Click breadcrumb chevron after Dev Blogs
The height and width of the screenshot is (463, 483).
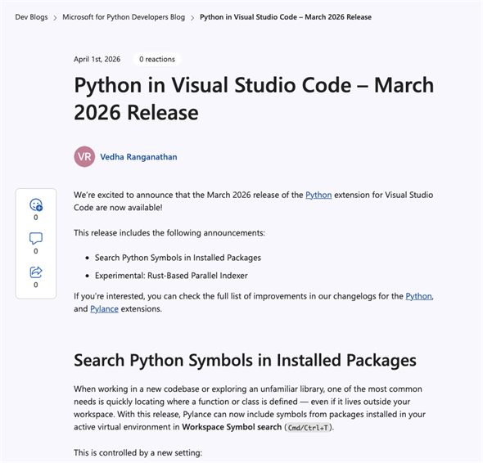(x=55, y=18)
